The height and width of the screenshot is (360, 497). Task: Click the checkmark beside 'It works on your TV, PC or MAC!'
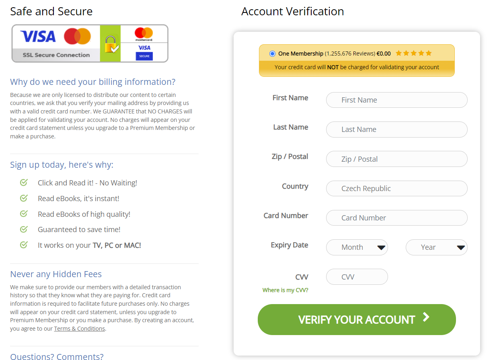[x=23, y=245]
